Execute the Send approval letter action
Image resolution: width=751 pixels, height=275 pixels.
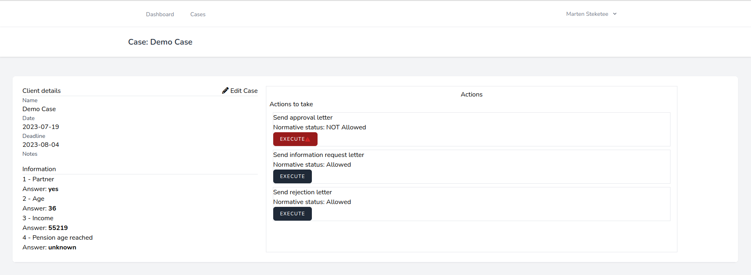pos(293,139)
